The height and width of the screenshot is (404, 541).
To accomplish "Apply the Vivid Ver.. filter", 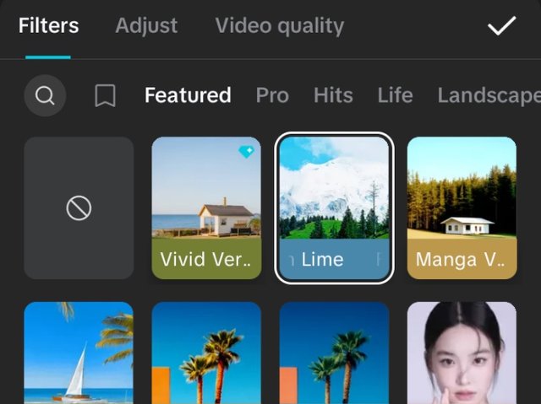I will tap(206, 207).
